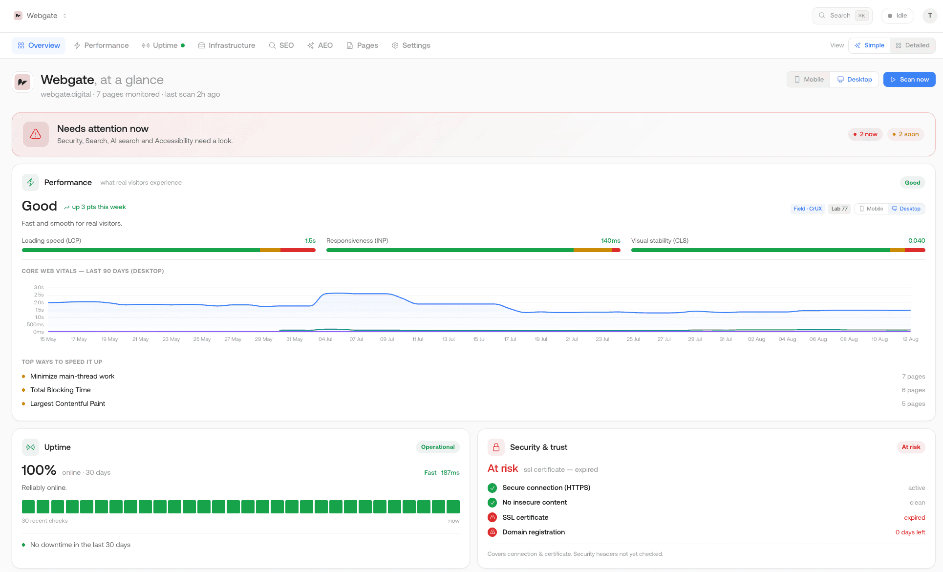943x572 pixels.
Task: Open the Settings tab
Action: pyautogui.click(x=411, y=45)
